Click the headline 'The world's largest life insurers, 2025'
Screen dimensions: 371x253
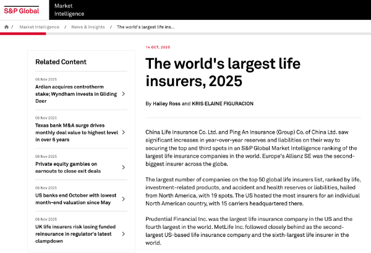click(223, 72)
